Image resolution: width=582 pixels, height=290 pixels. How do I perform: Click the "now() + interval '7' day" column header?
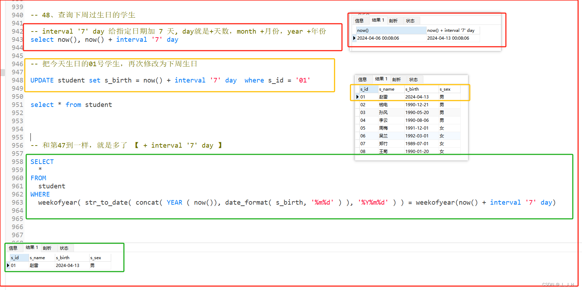pos(453,30)
